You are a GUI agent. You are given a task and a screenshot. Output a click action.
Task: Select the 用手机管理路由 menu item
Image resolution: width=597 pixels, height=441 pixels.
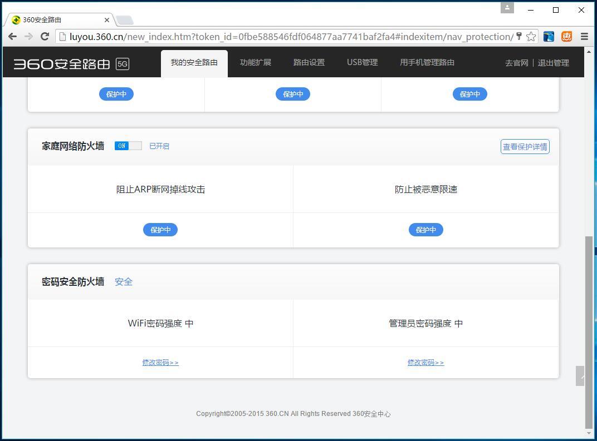pyautogui.click(x=427, y=62)
